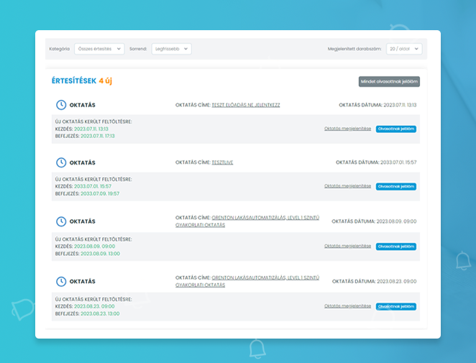
Task: Open Orenton training title dated 2023.08.23
Action: click(x=265, y=277)
